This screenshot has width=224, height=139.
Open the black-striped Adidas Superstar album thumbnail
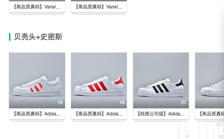pos(161,80)
